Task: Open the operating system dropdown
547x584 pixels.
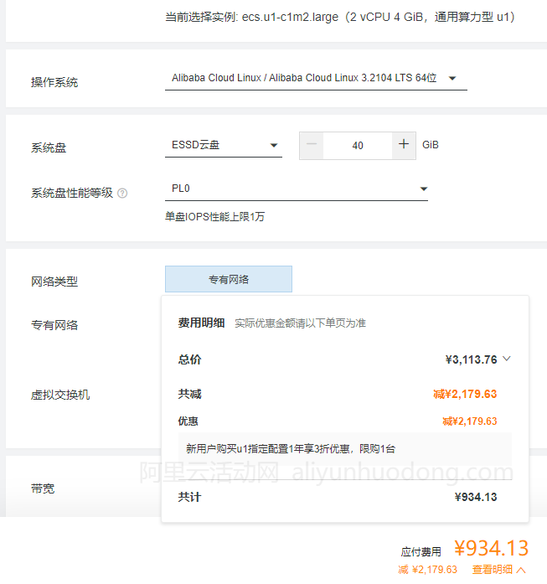Action: click(x=316, y=78)
